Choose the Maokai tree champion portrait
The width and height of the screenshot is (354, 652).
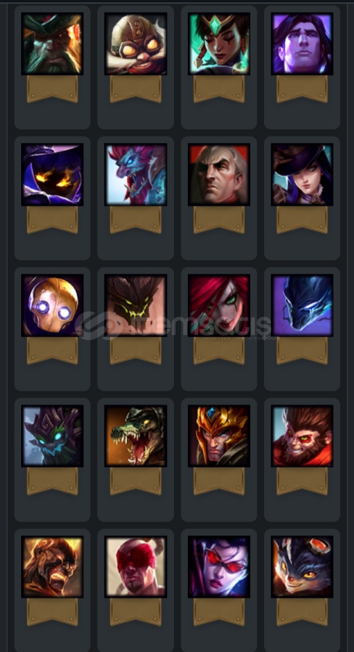click(53, 436)
